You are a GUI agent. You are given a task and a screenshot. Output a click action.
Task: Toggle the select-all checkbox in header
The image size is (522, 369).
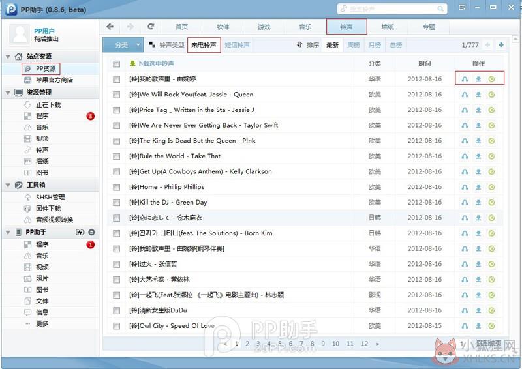116,63
